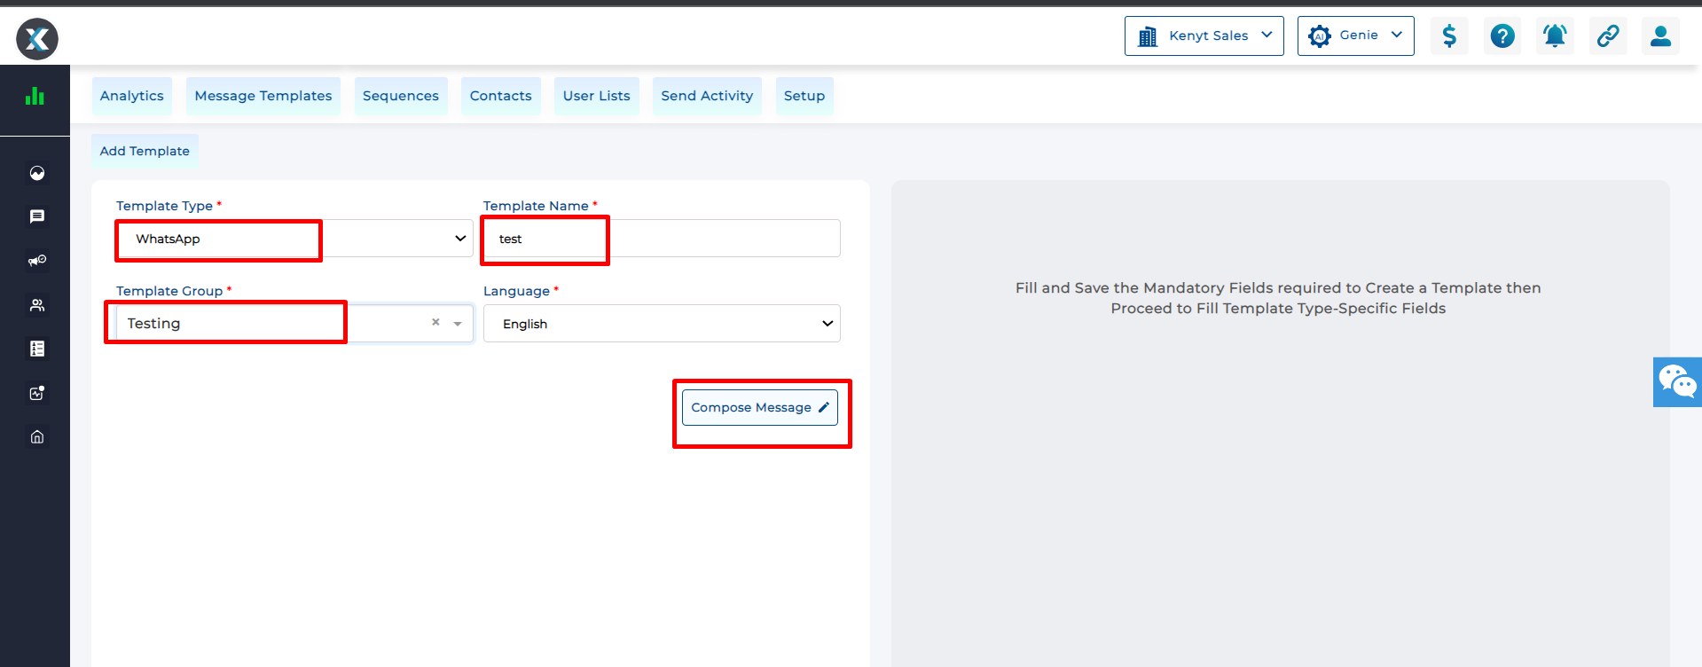The width and height of the screenshot is (1702, 667).
Task: Open the chat message icon in sidebar
Action: pos(36,216)
